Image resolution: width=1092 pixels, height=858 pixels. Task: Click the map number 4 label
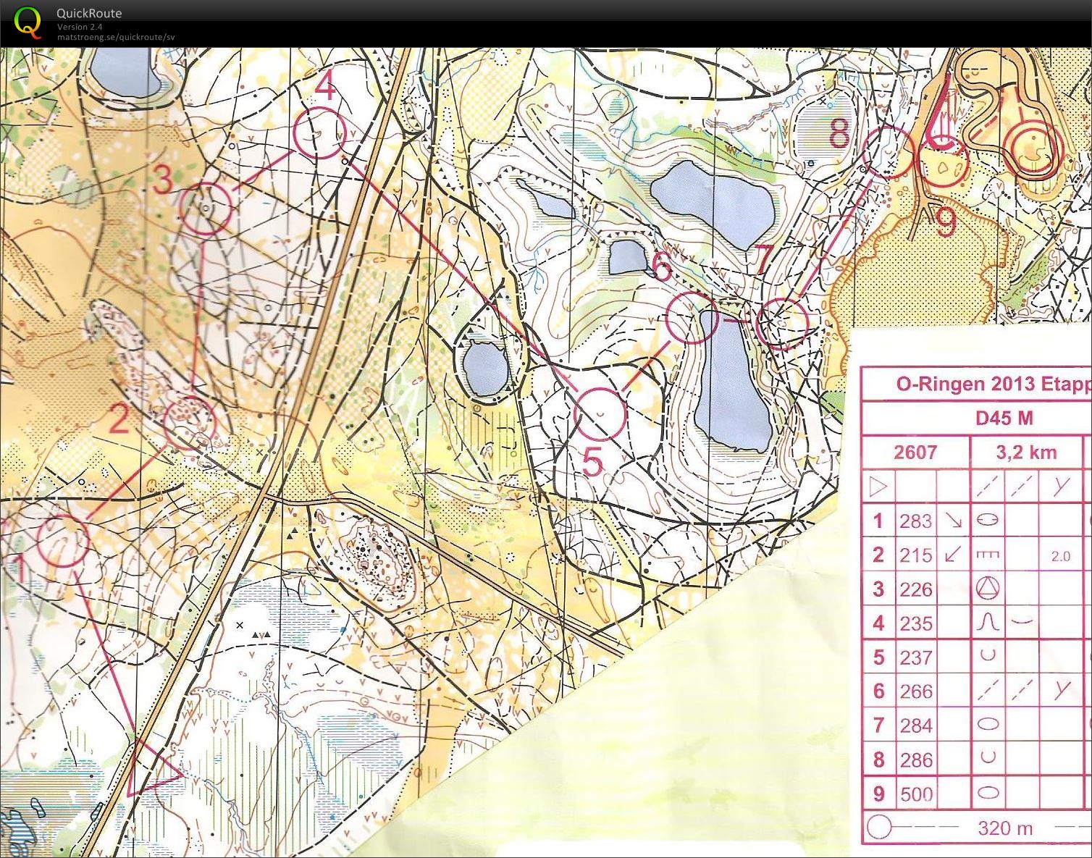click(x=326, y=87)
